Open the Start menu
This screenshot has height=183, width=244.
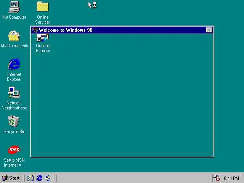[11, 178]
